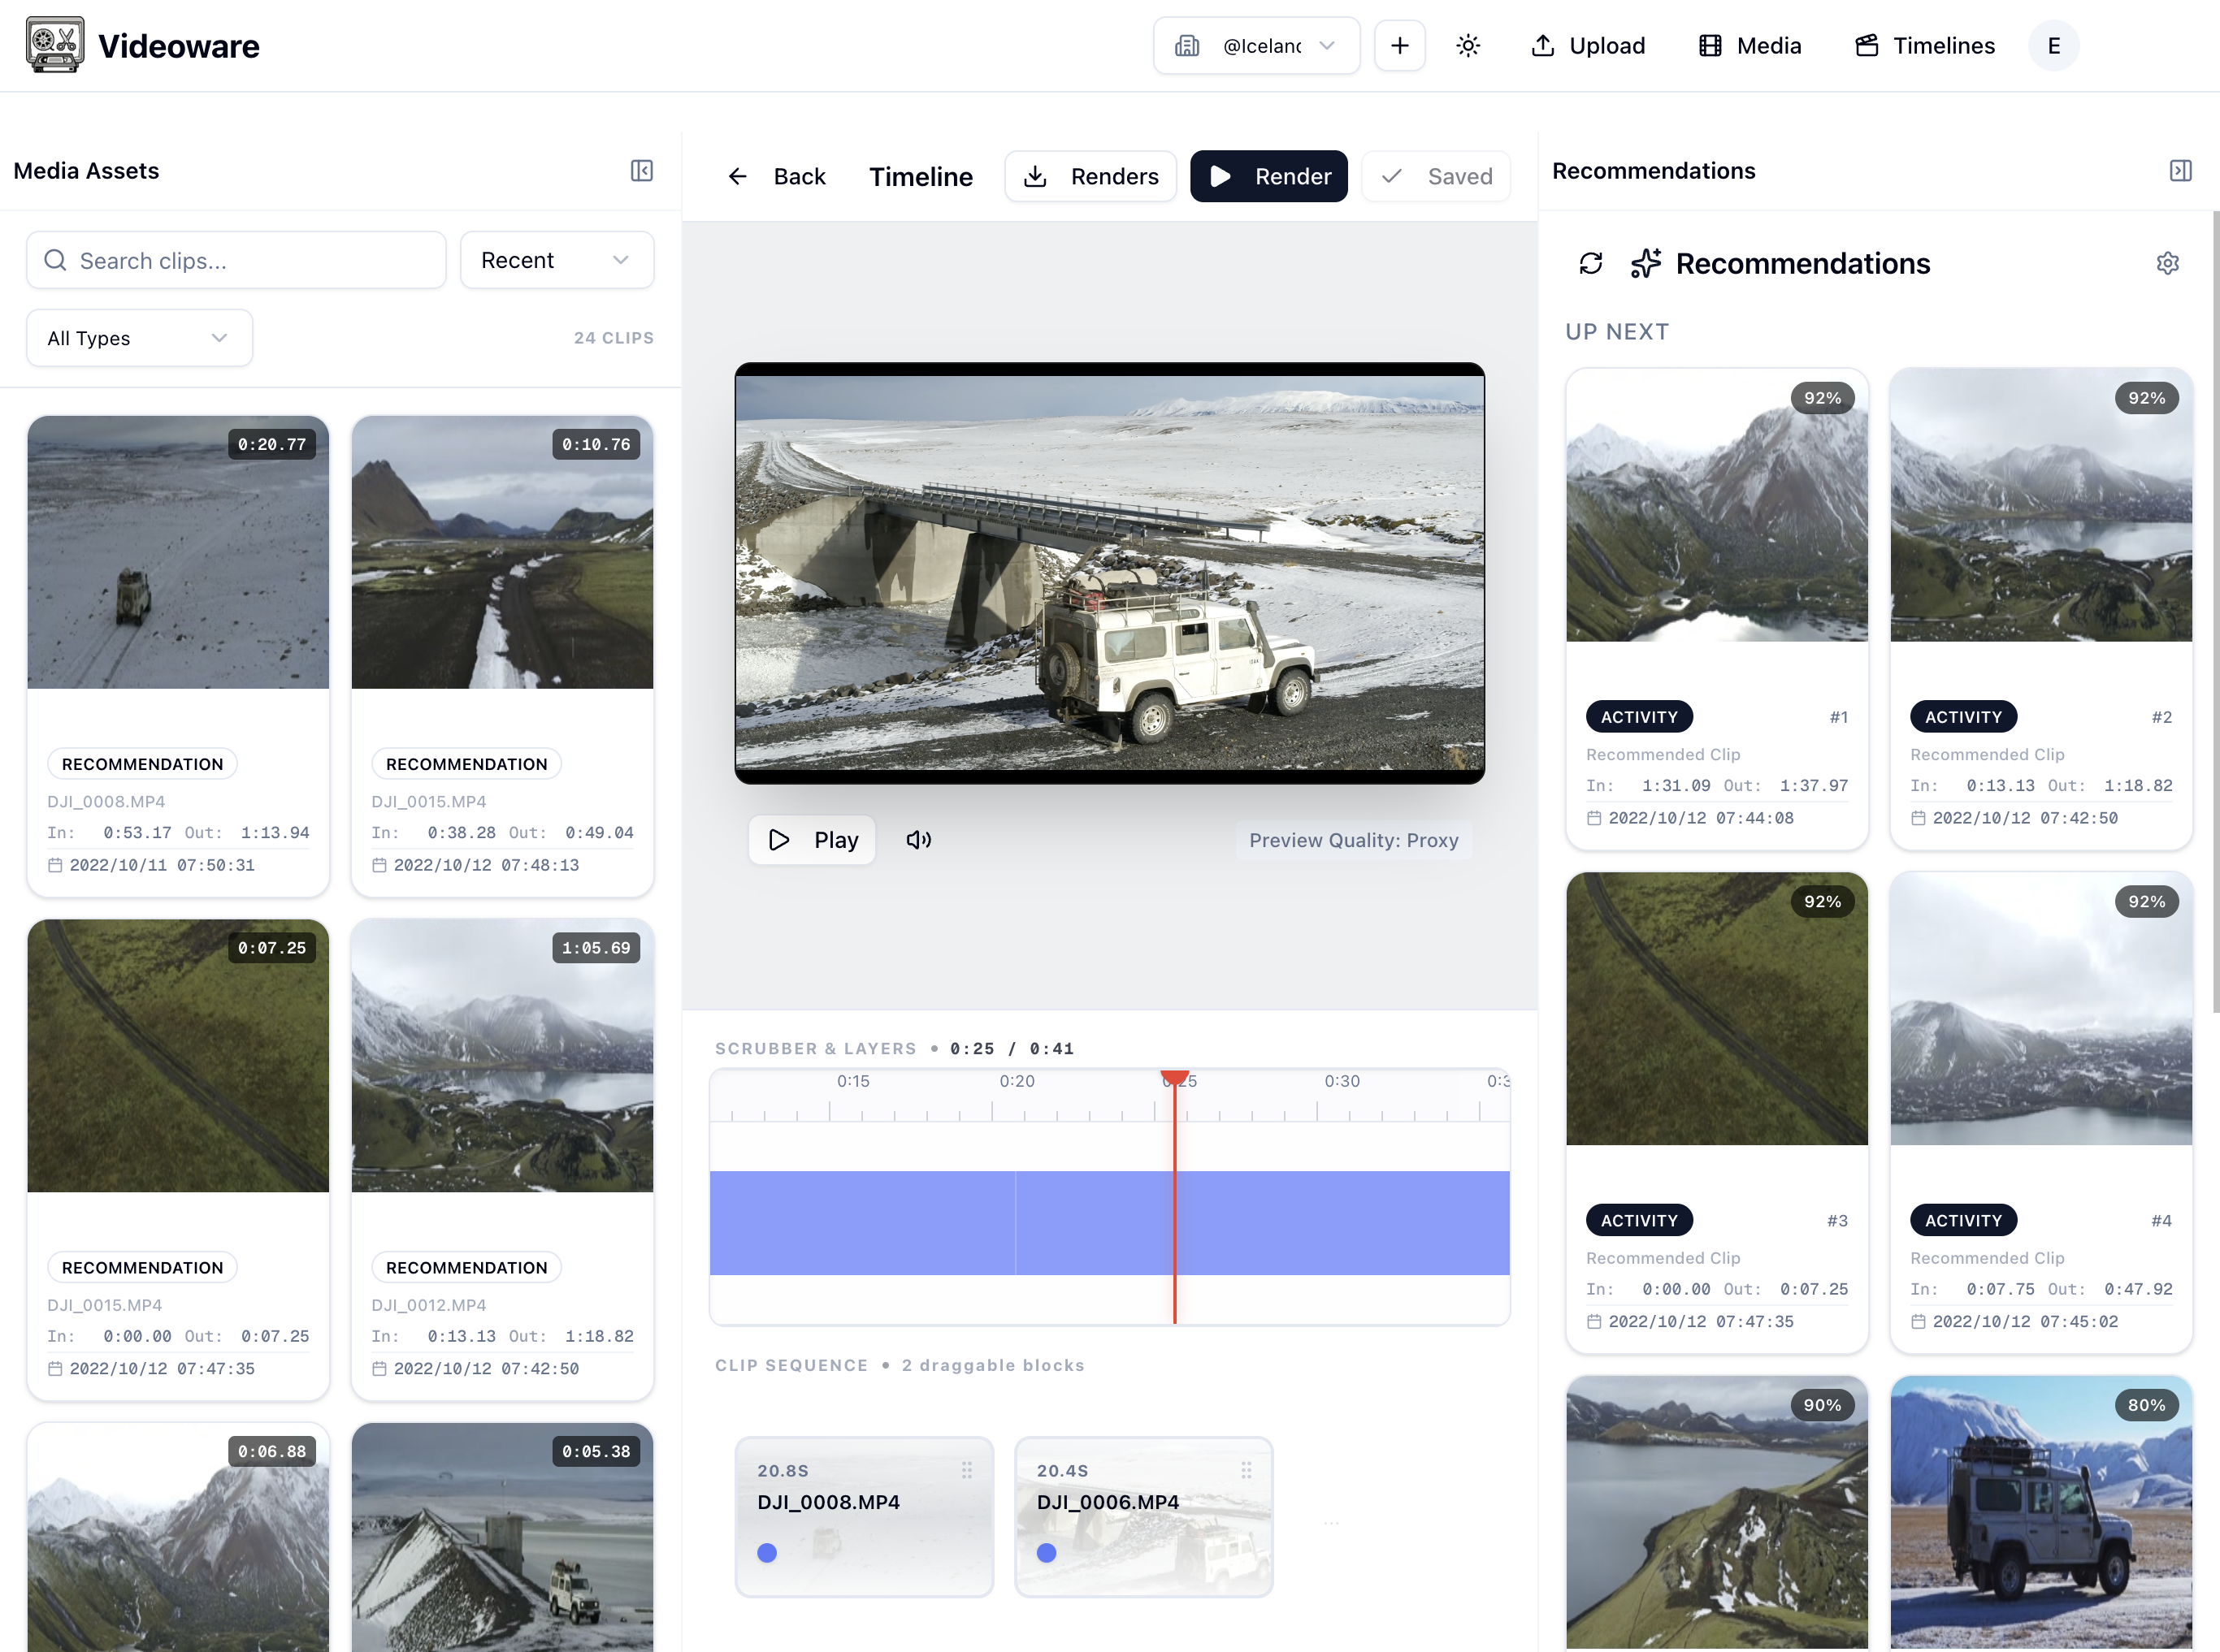This screenshot has height=1652, width=2220.
Task: Create a new project with the plus icon
Action: (1399, 45)
